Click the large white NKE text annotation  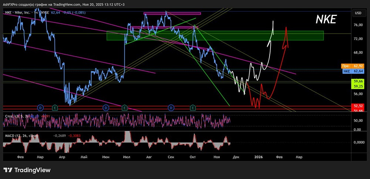(x=326, y=19)
